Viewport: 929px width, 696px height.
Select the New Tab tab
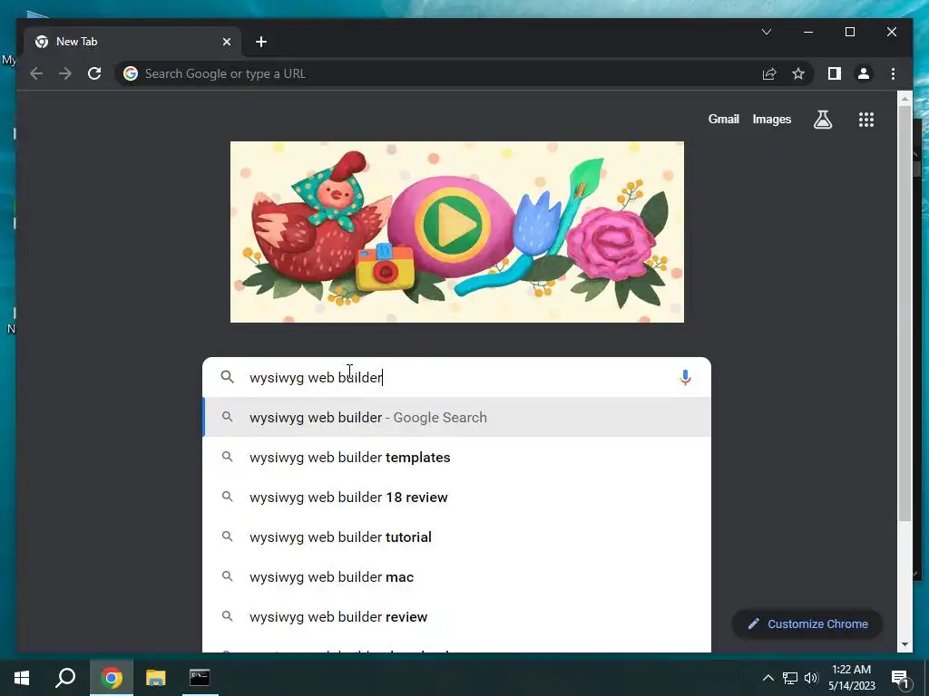(x=132, y=42)
